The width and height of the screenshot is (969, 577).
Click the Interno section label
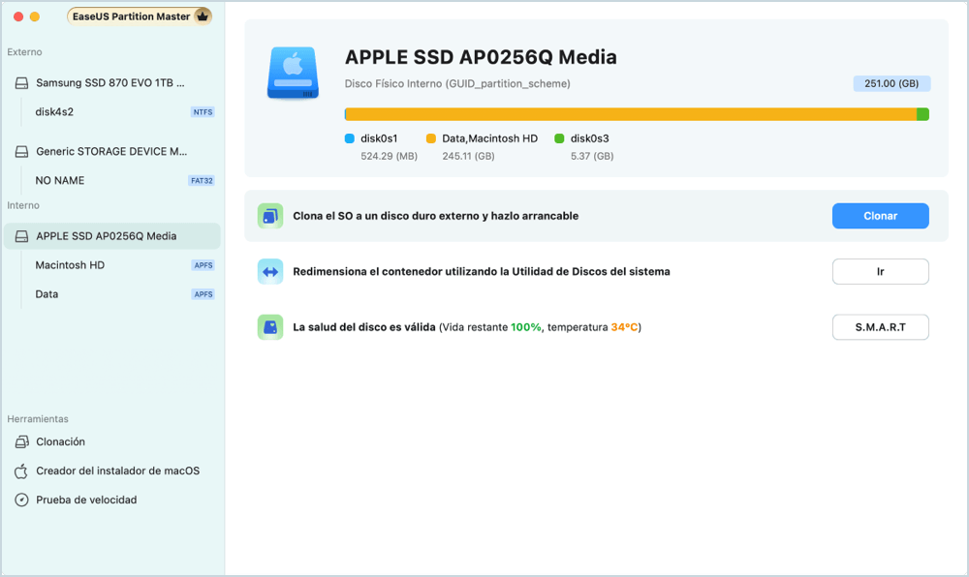tap(23, 205)
